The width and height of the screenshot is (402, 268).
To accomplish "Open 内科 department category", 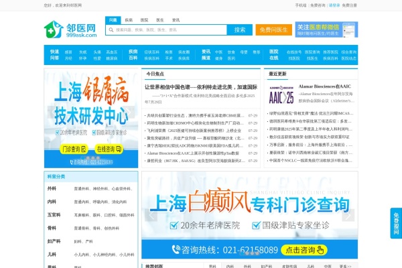I will click(x=52, y=202).
